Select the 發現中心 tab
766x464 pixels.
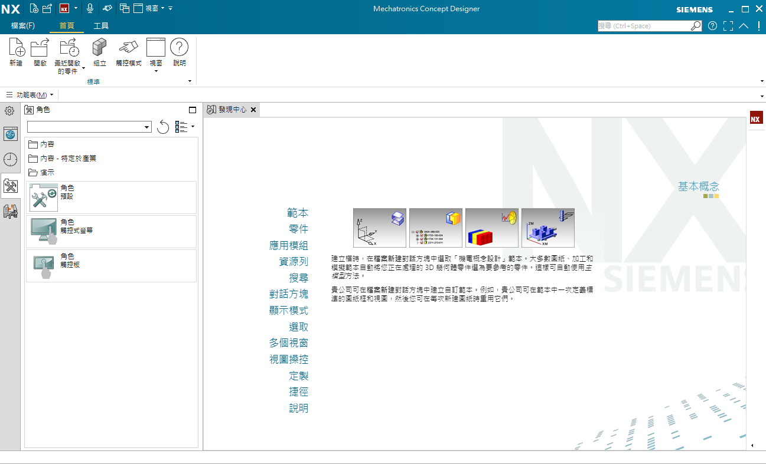pos(232,110)
